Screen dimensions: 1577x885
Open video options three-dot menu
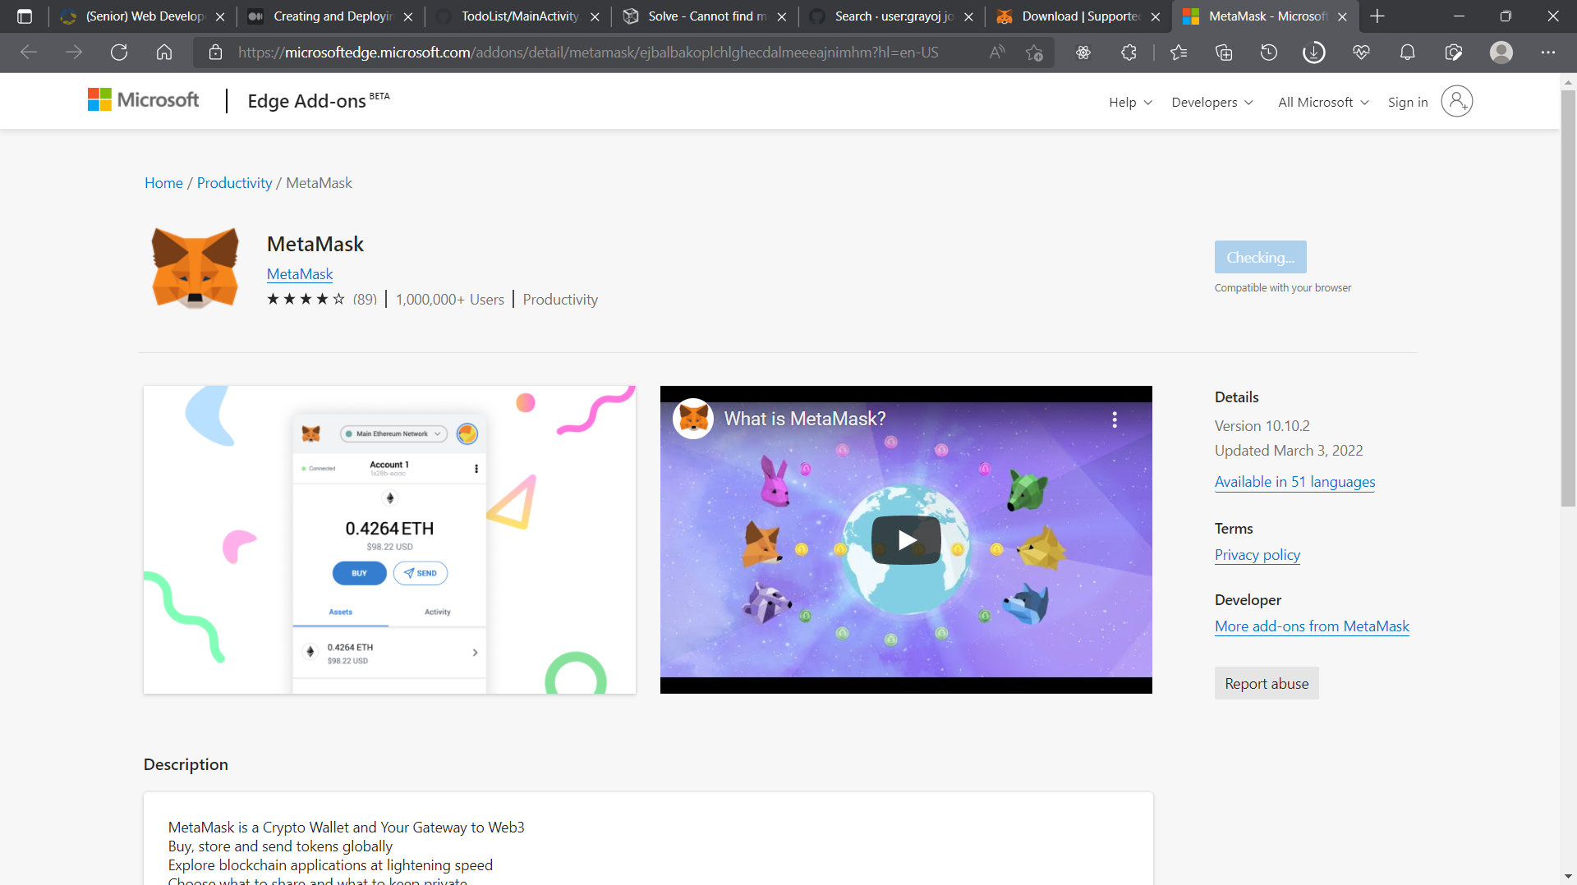[1115, 420]
